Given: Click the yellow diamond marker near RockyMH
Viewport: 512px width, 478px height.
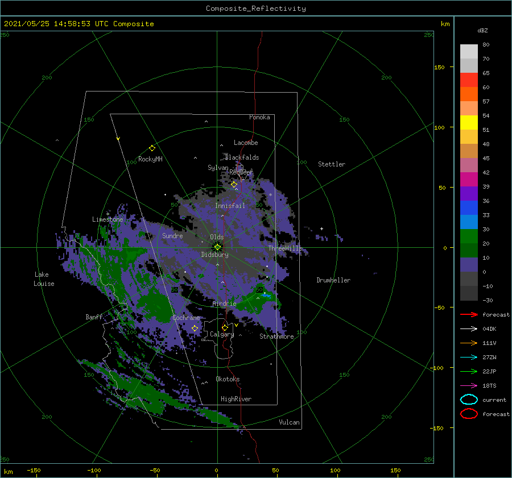Looking at the screenshot, I should (x=152, y=148).
